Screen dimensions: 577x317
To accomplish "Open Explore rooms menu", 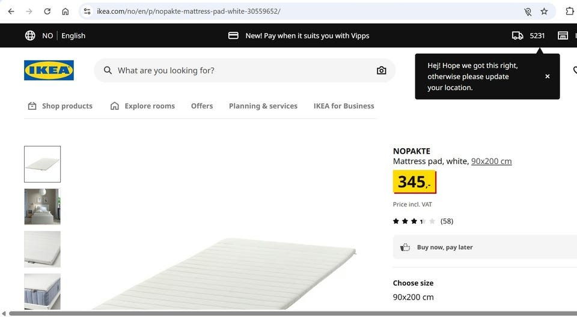I will point(142,106).
